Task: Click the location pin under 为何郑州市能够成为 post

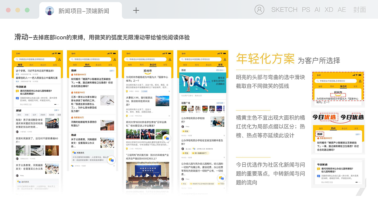Action: coord(127,91)
